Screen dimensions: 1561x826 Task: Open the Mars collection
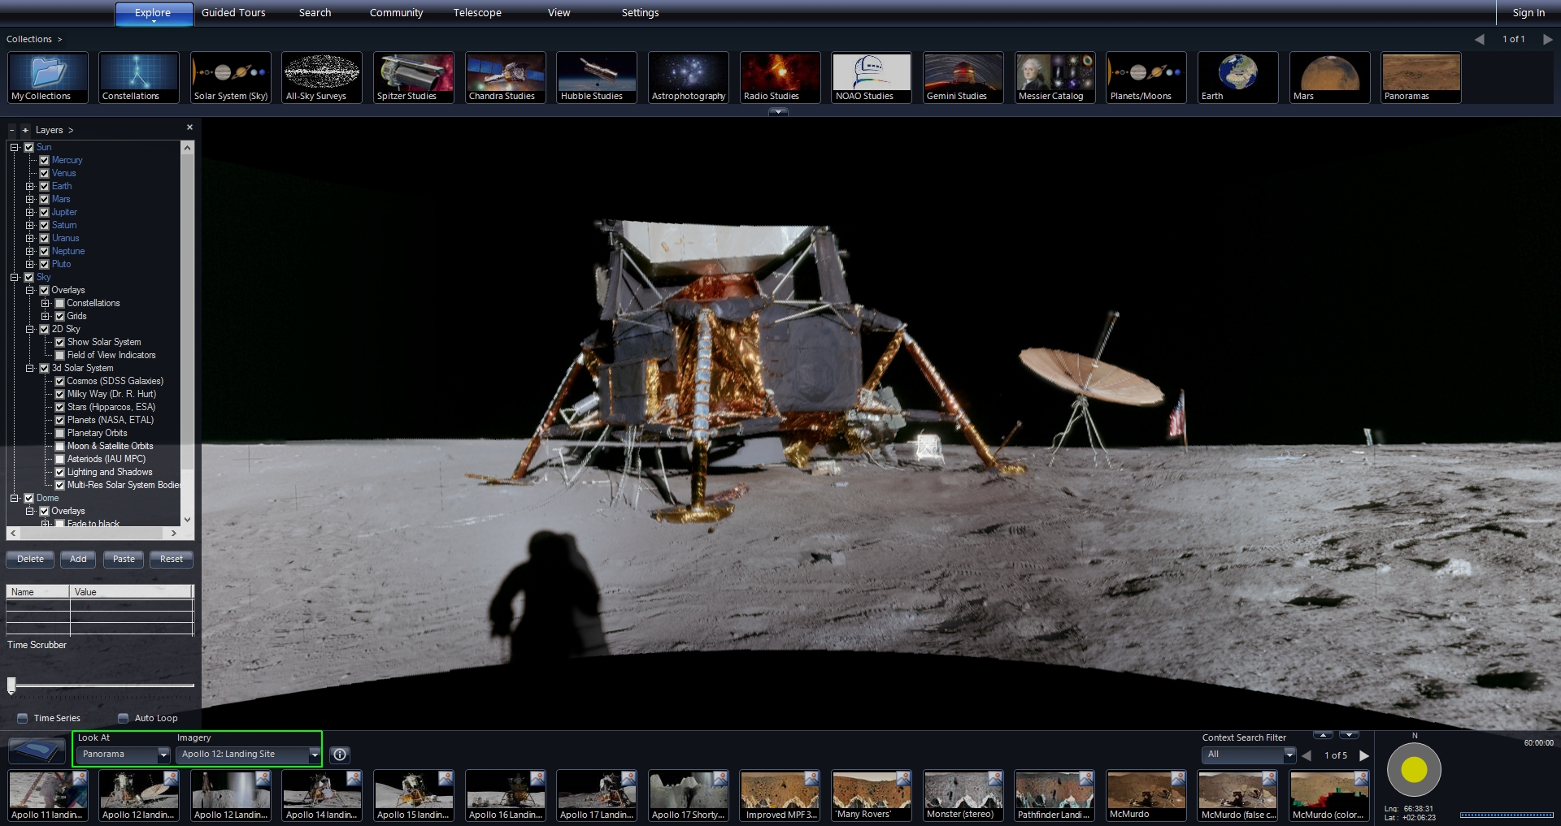[1330, 77]
